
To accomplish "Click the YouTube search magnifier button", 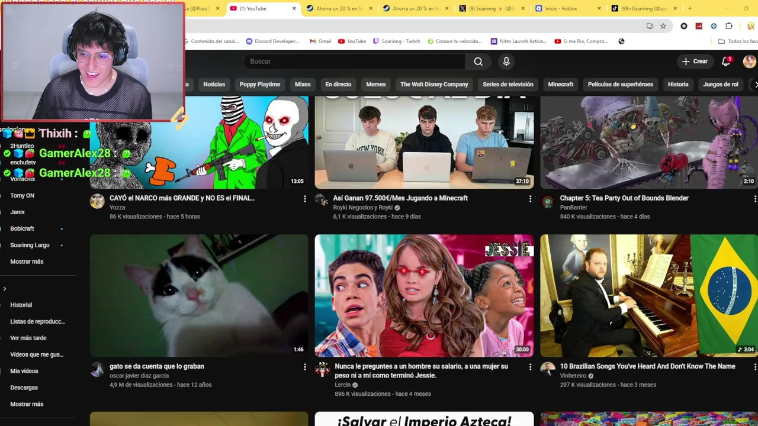I will click(x=478, y=62).
